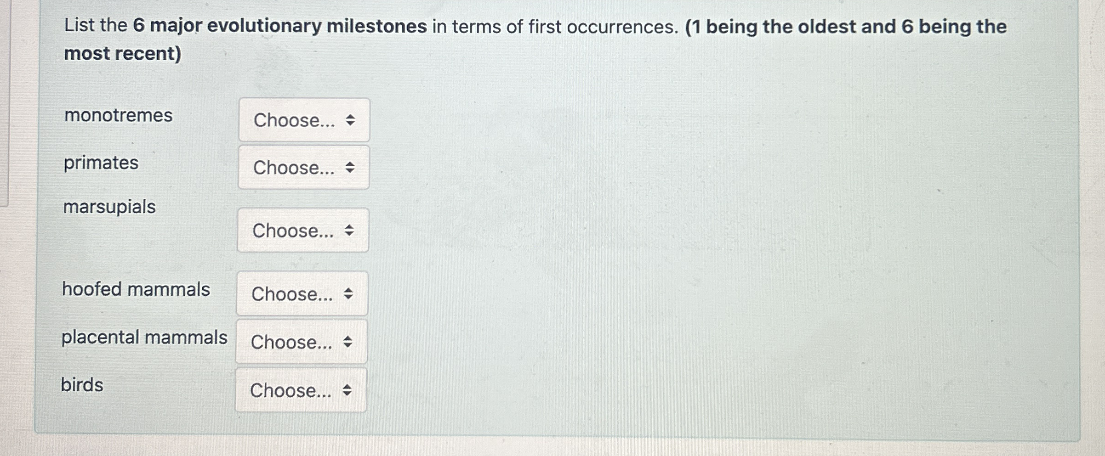Viewport: 1105px width, 456px height.
Task: Select the marsupials label text
Action: coord(110,207)
